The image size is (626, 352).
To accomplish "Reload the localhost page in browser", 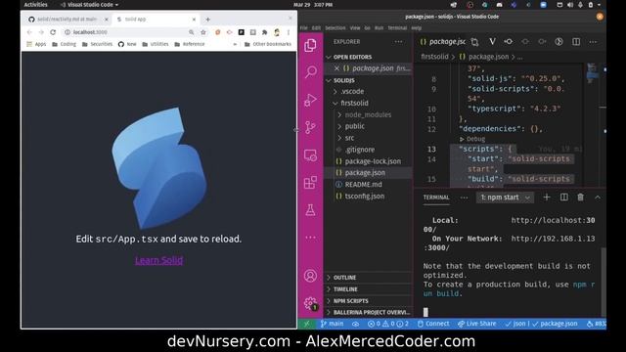I will point(53,32).
